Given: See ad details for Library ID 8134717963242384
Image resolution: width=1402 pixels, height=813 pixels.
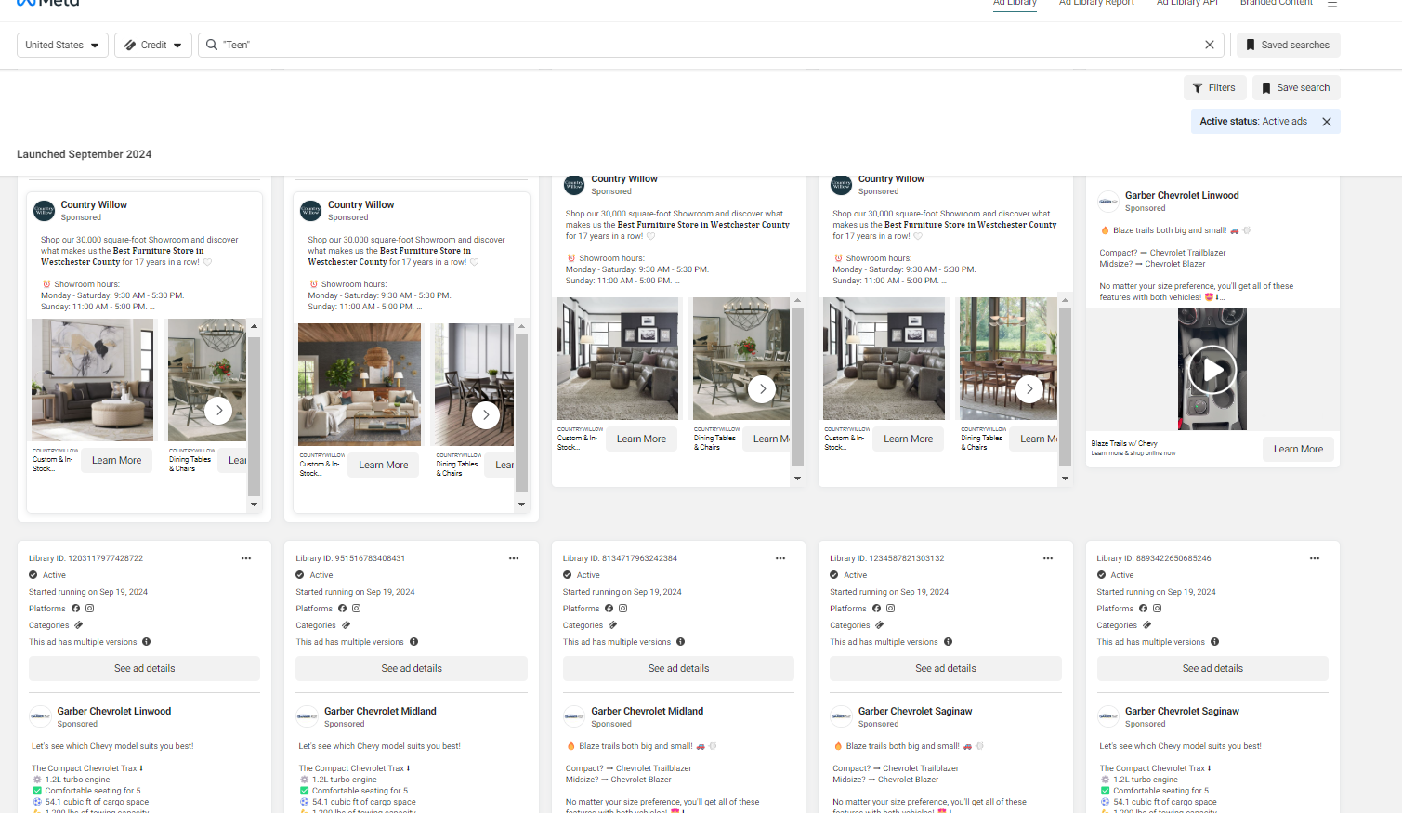Looking at the screenshot, I should point(678,668).
